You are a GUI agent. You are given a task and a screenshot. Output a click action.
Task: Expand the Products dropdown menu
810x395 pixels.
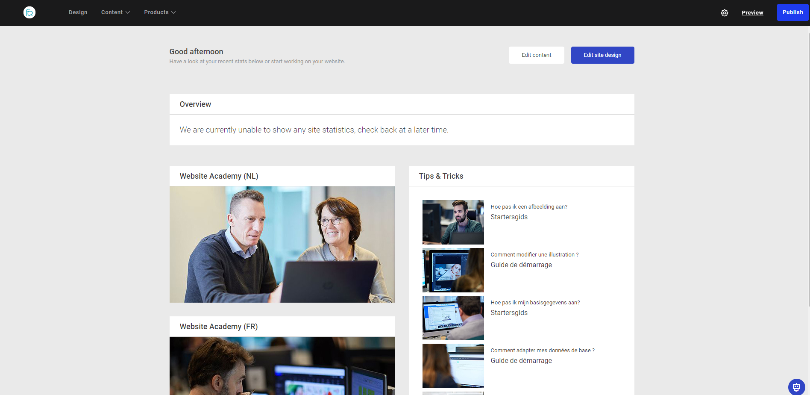160,12
